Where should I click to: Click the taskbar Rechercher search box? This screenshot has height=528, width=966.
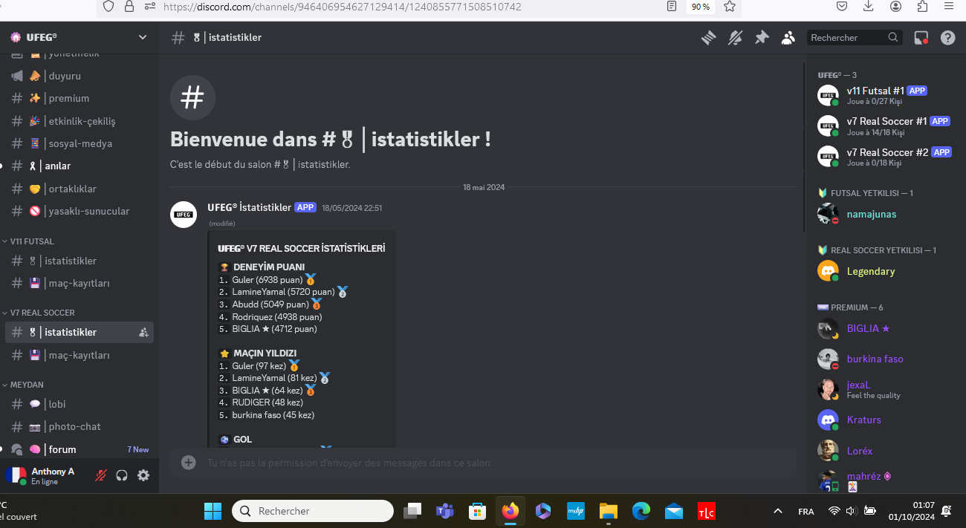[x=313, y=511]
